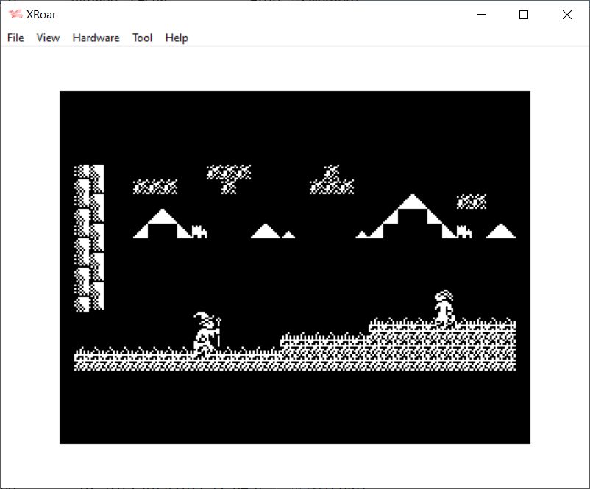Image resolution: width=590 pixels, height=489 pixels.
Task: Click the creature standing on the raised ledge
Action: (x=443, y=307)
